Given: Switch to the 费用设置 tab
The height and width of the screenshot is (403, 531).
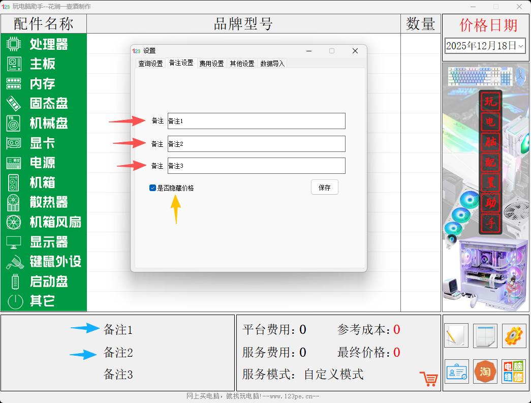Looking at the screenshot, I should (x=211, y=64).
